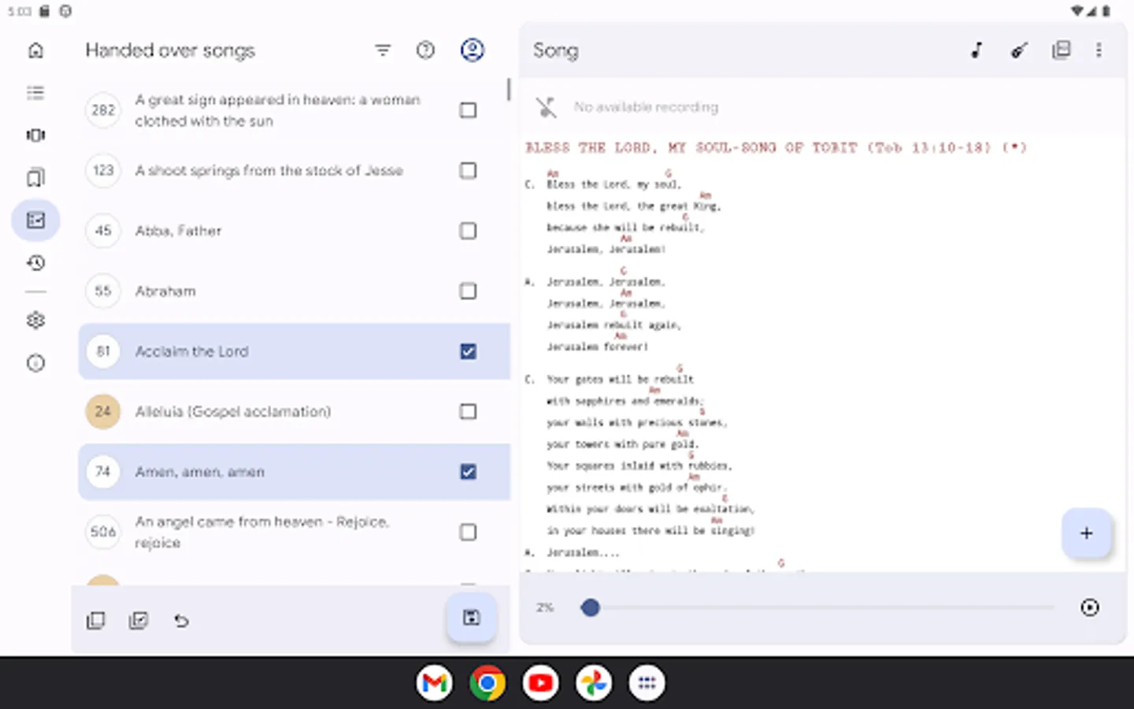This screenshot has height=709, width=1134.
Task: Click the undo arrow in bottom bar
Action: 181,621
